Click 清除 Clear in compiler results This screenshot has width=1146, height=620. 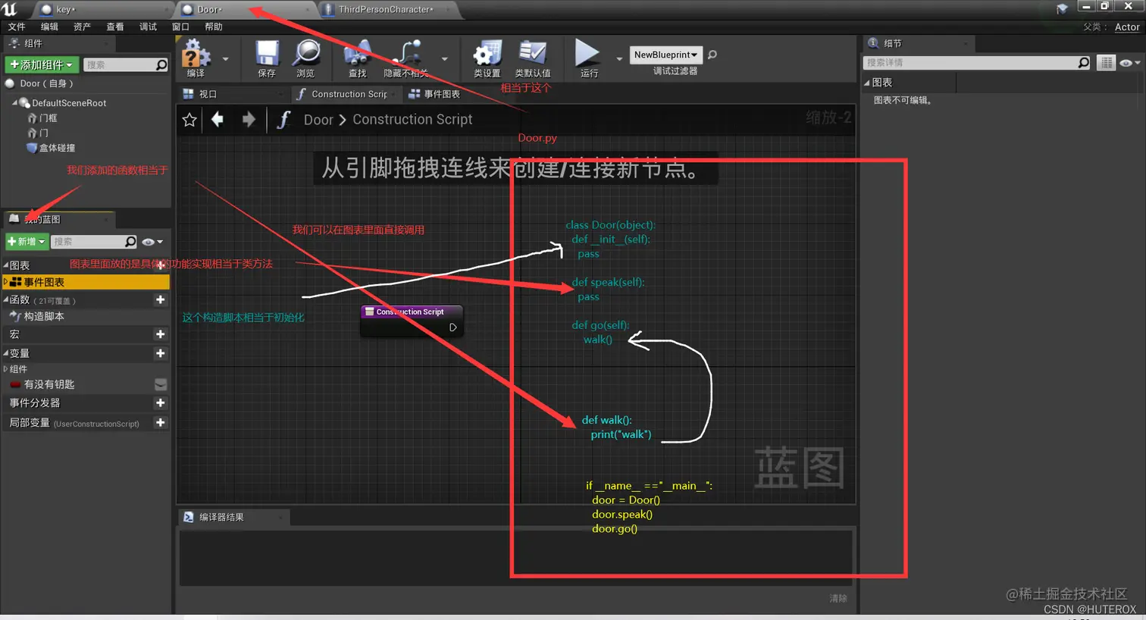tap(838, 598)
